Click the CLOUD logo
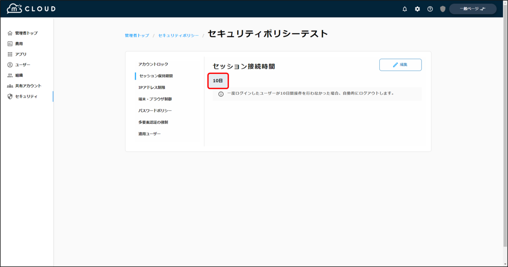The height and width of the screenshot is (267, 508). click(30, 8)
